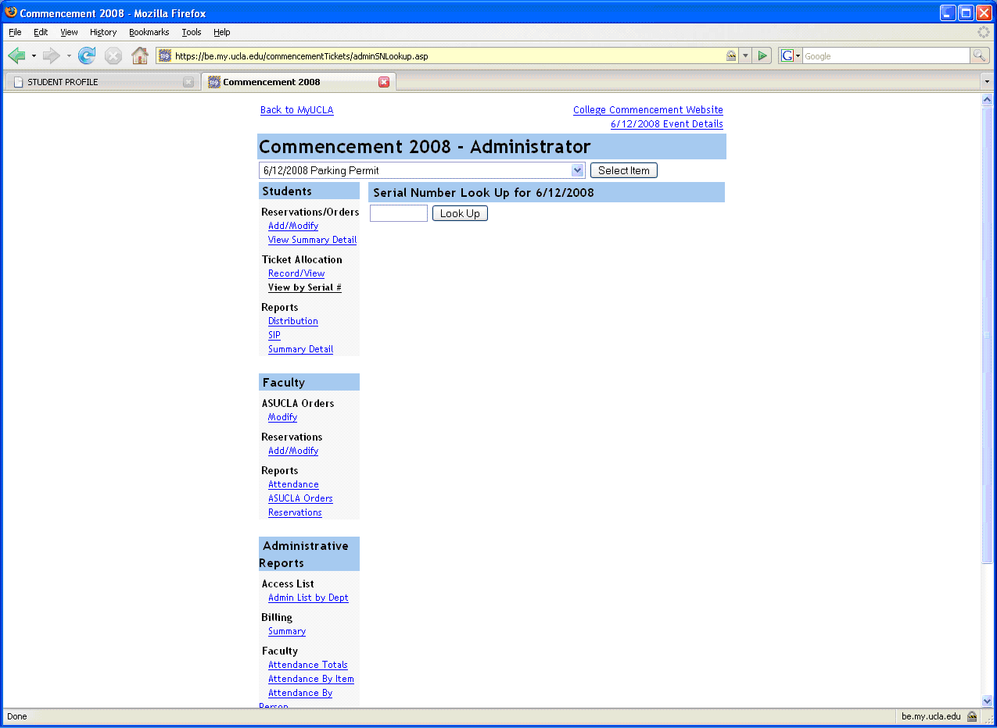Click the Reload page icon
Screen dimensions: 997x728
pyautogui.click(x=87, y=55)
